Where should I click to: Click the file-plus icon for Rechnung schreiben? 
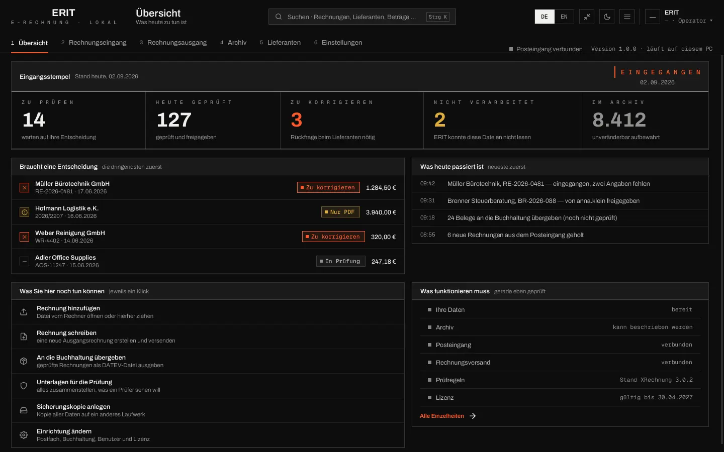coord(24,336)
